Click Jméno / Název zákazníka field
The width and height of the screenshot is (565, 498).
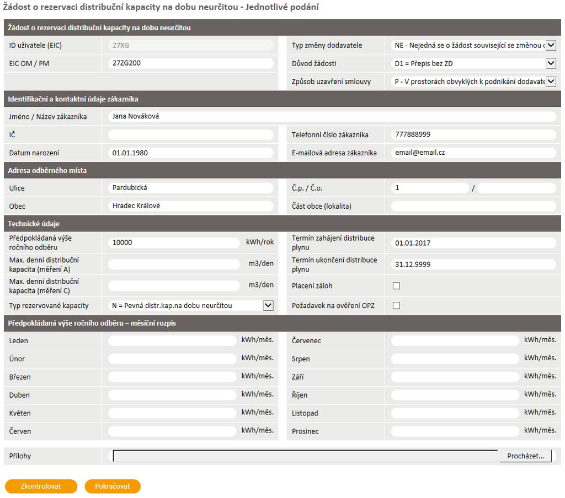pos(332,116)
